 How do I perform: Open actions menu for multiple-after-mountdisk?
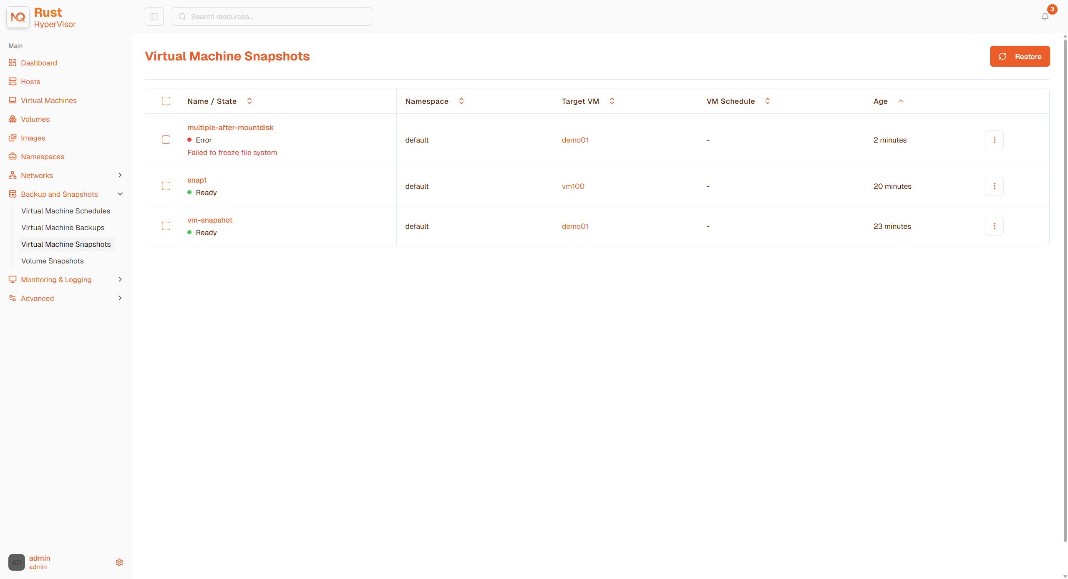pyautogui.click(x=994, y=140)
